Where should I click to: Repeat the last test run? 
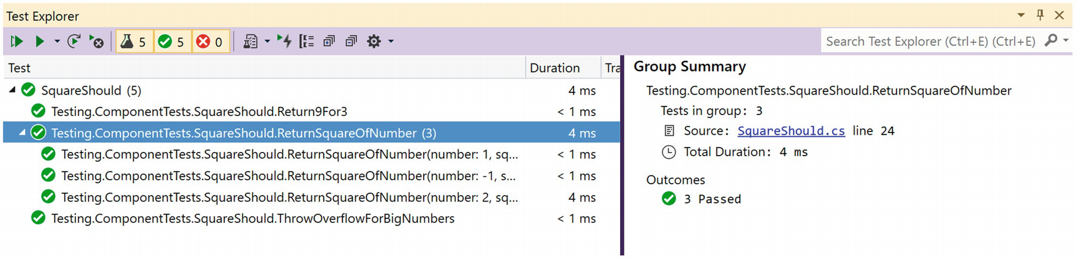(74, 42)
